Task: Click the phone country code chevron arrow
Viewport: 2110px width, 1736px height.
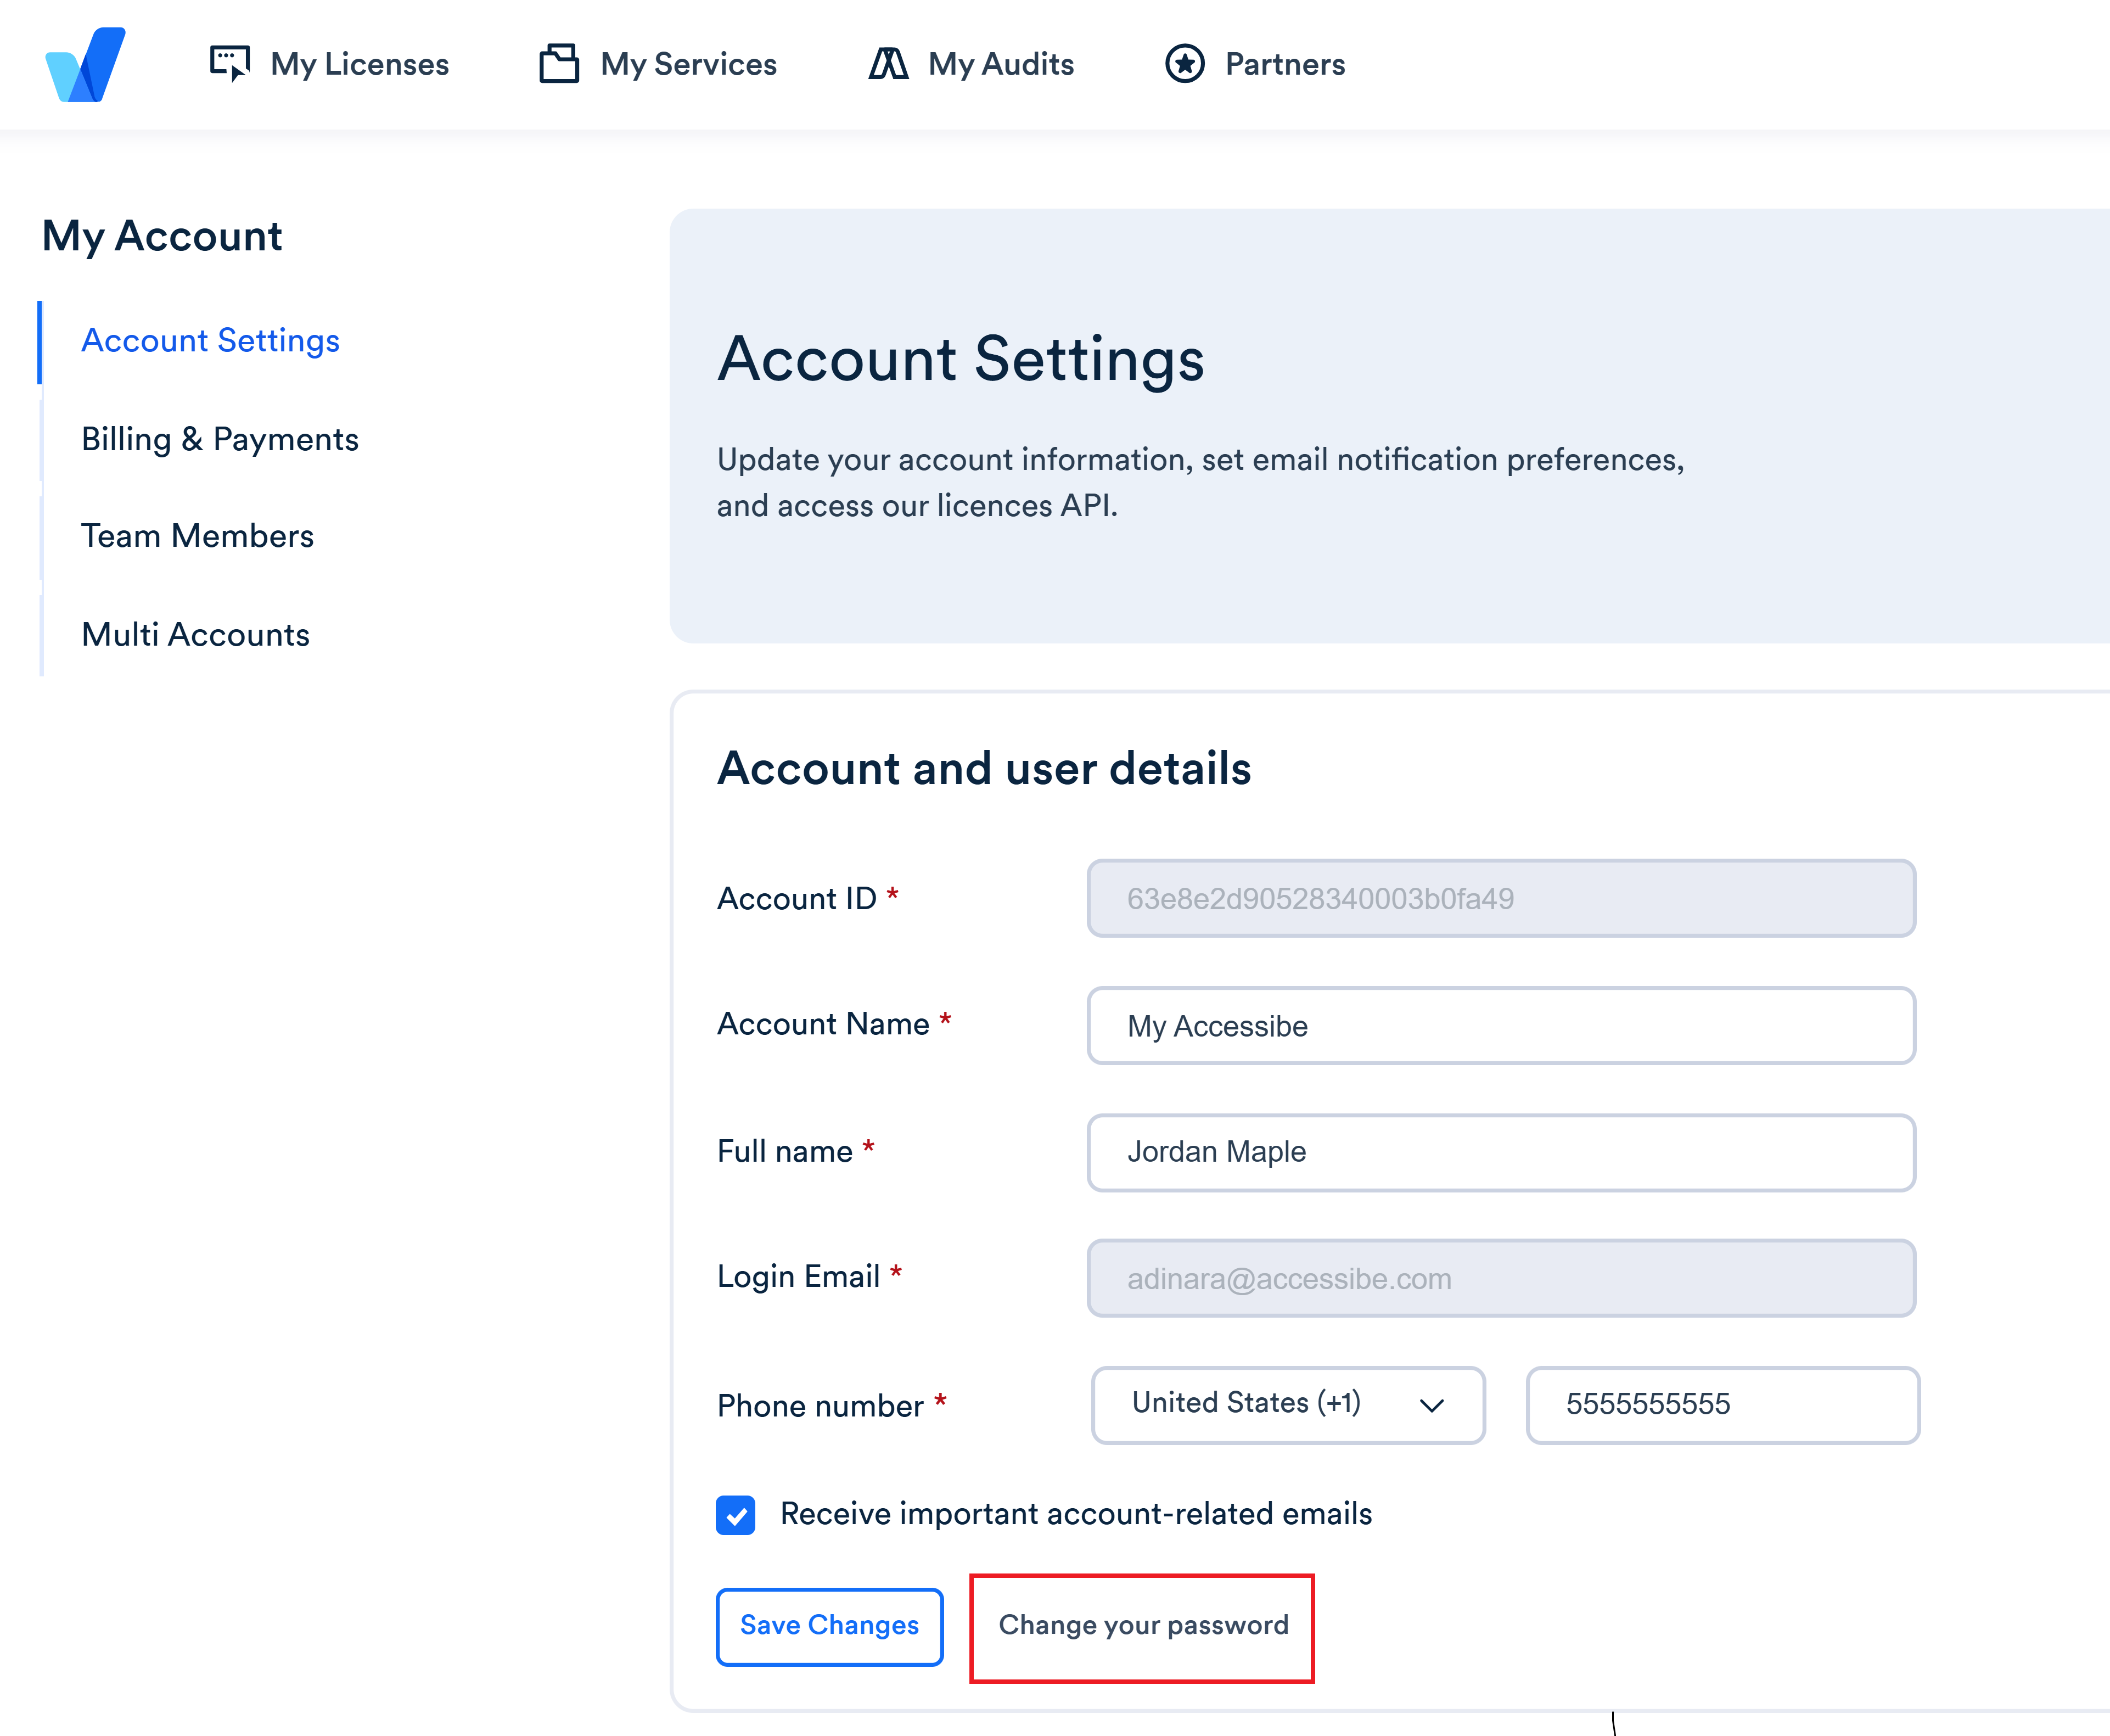Action: [1432, 1405]
